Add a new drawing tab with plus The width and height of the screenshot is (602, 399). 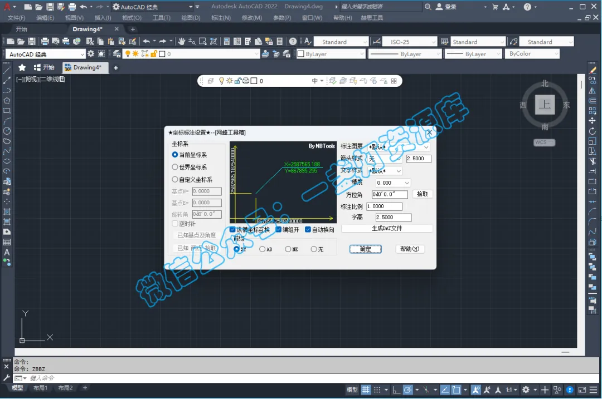point(133,29)
